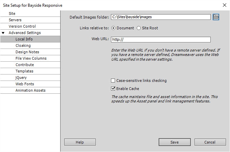Open File View Columns settings
Screen dimensions: 230x152
click(x=31, y=58)
